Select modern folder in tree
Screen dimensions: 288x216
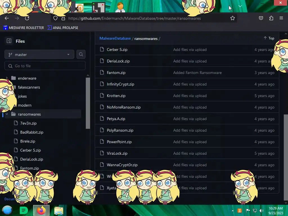pyautogui.click(x=25, y=105)
